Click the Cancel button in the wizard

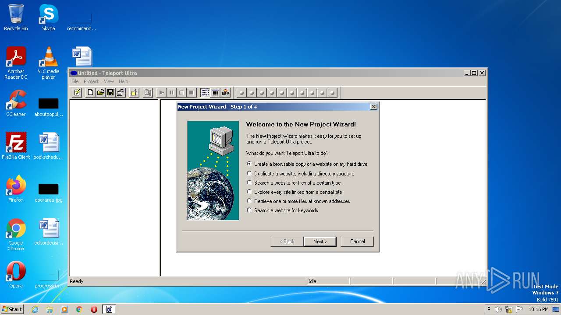point(357,241)
